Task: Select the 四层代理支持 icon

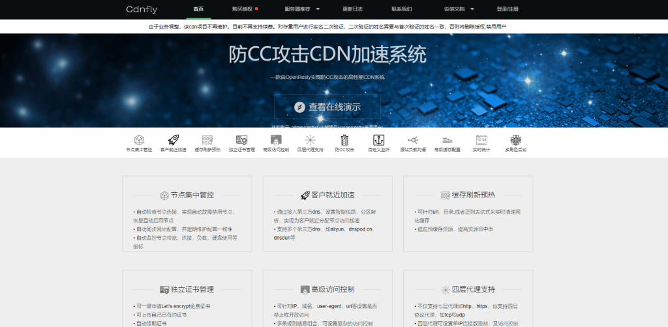Action: click(x=310, y=140)
